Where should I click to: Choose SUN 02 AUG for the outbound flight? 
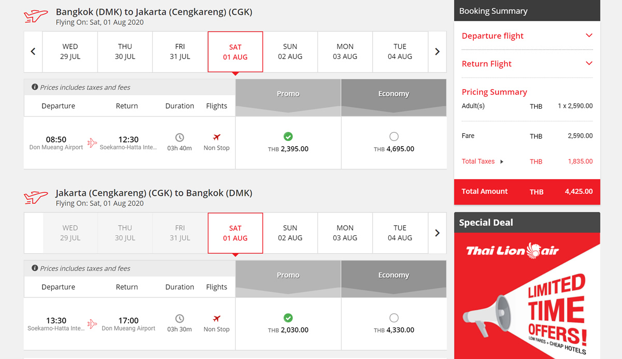pos(290,52)
